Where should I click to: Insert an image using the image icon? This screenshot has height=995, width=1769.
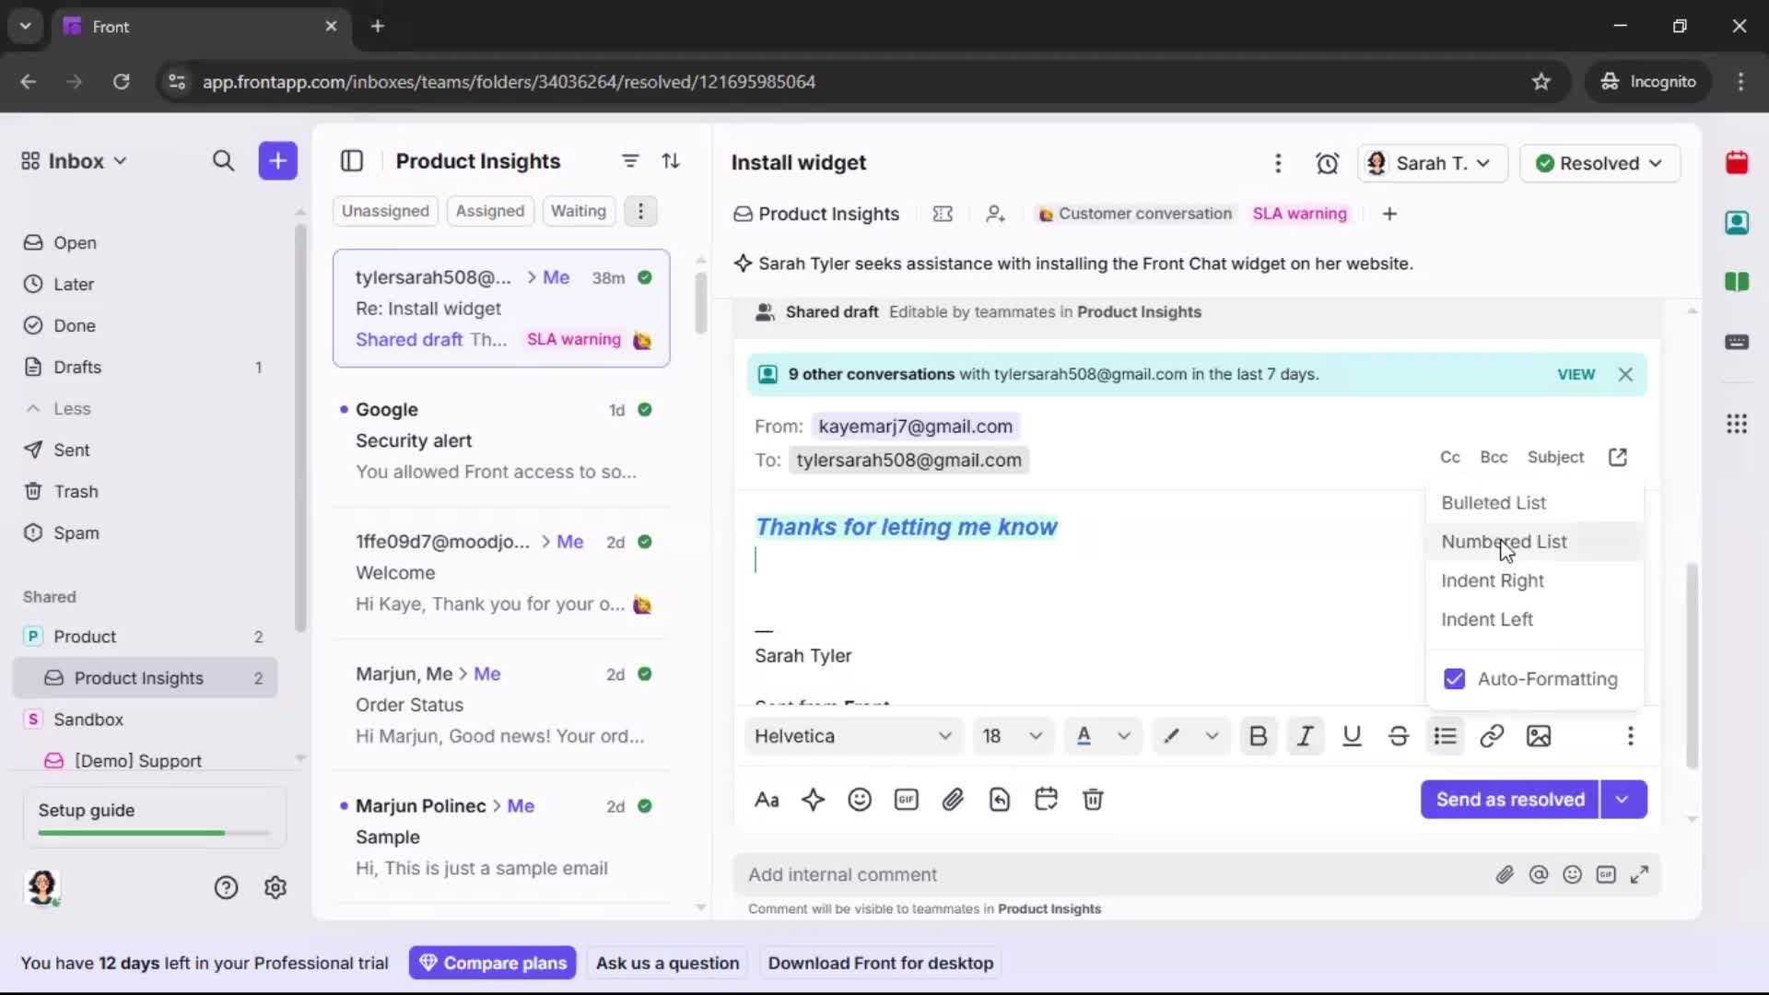(x=1539, y=736)
